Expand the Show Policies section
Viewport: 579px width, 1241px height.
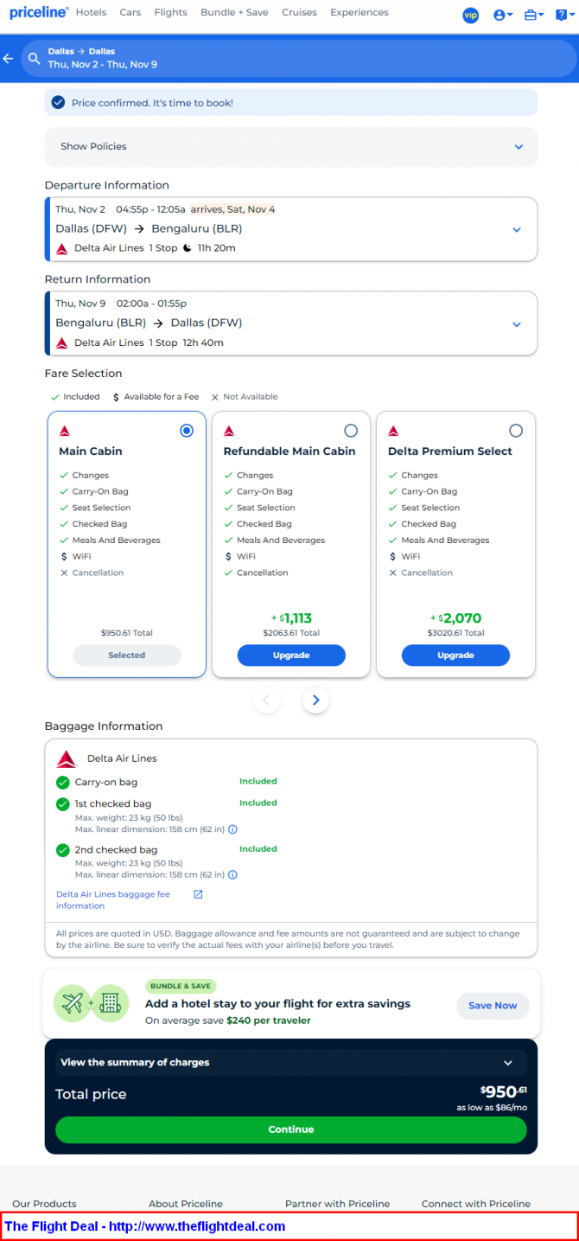tap(291, 147)
